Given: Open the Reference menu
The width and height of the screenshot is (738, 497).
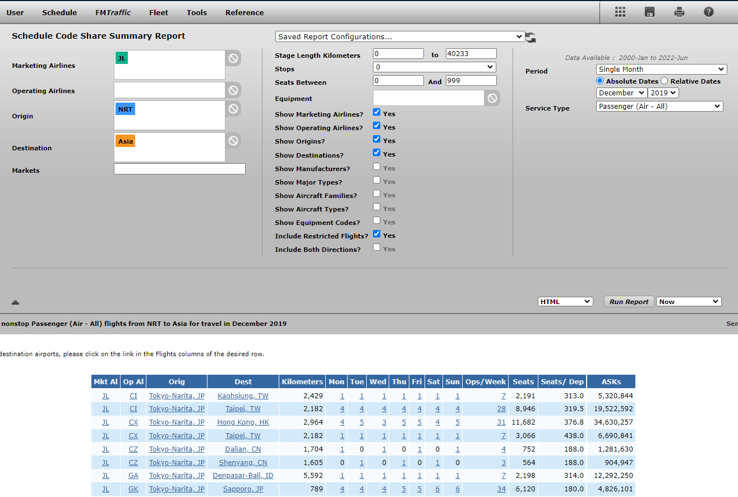Looking at the screenshot, I should tap(245, 12).
